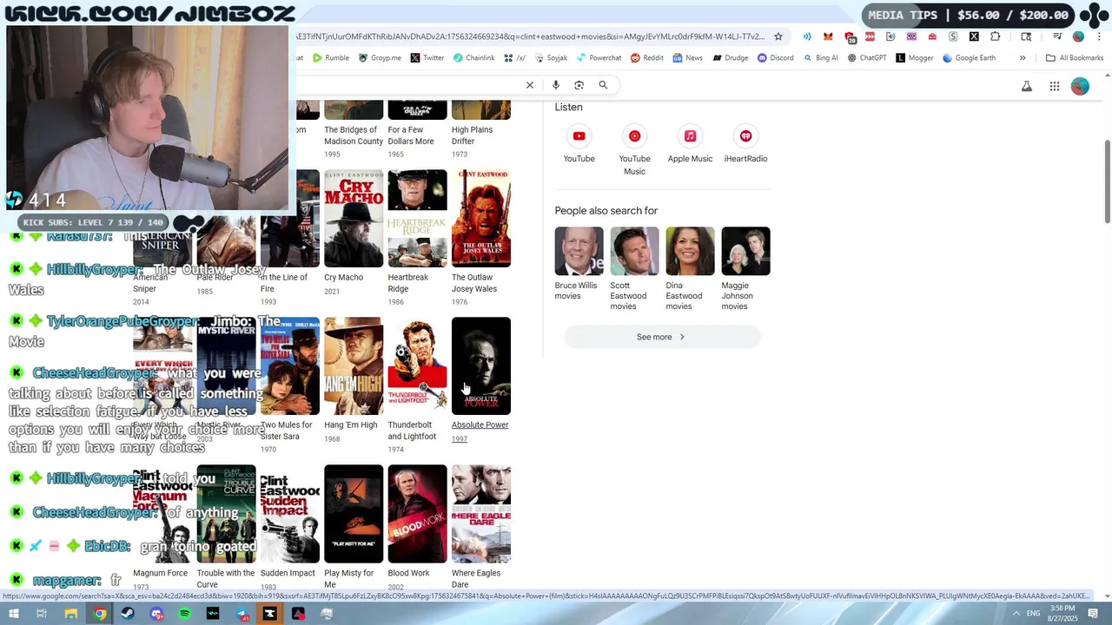Viewport: 1112px width, 625px height.
Task: Open Windows Start menu
Action: coord(14,614)
